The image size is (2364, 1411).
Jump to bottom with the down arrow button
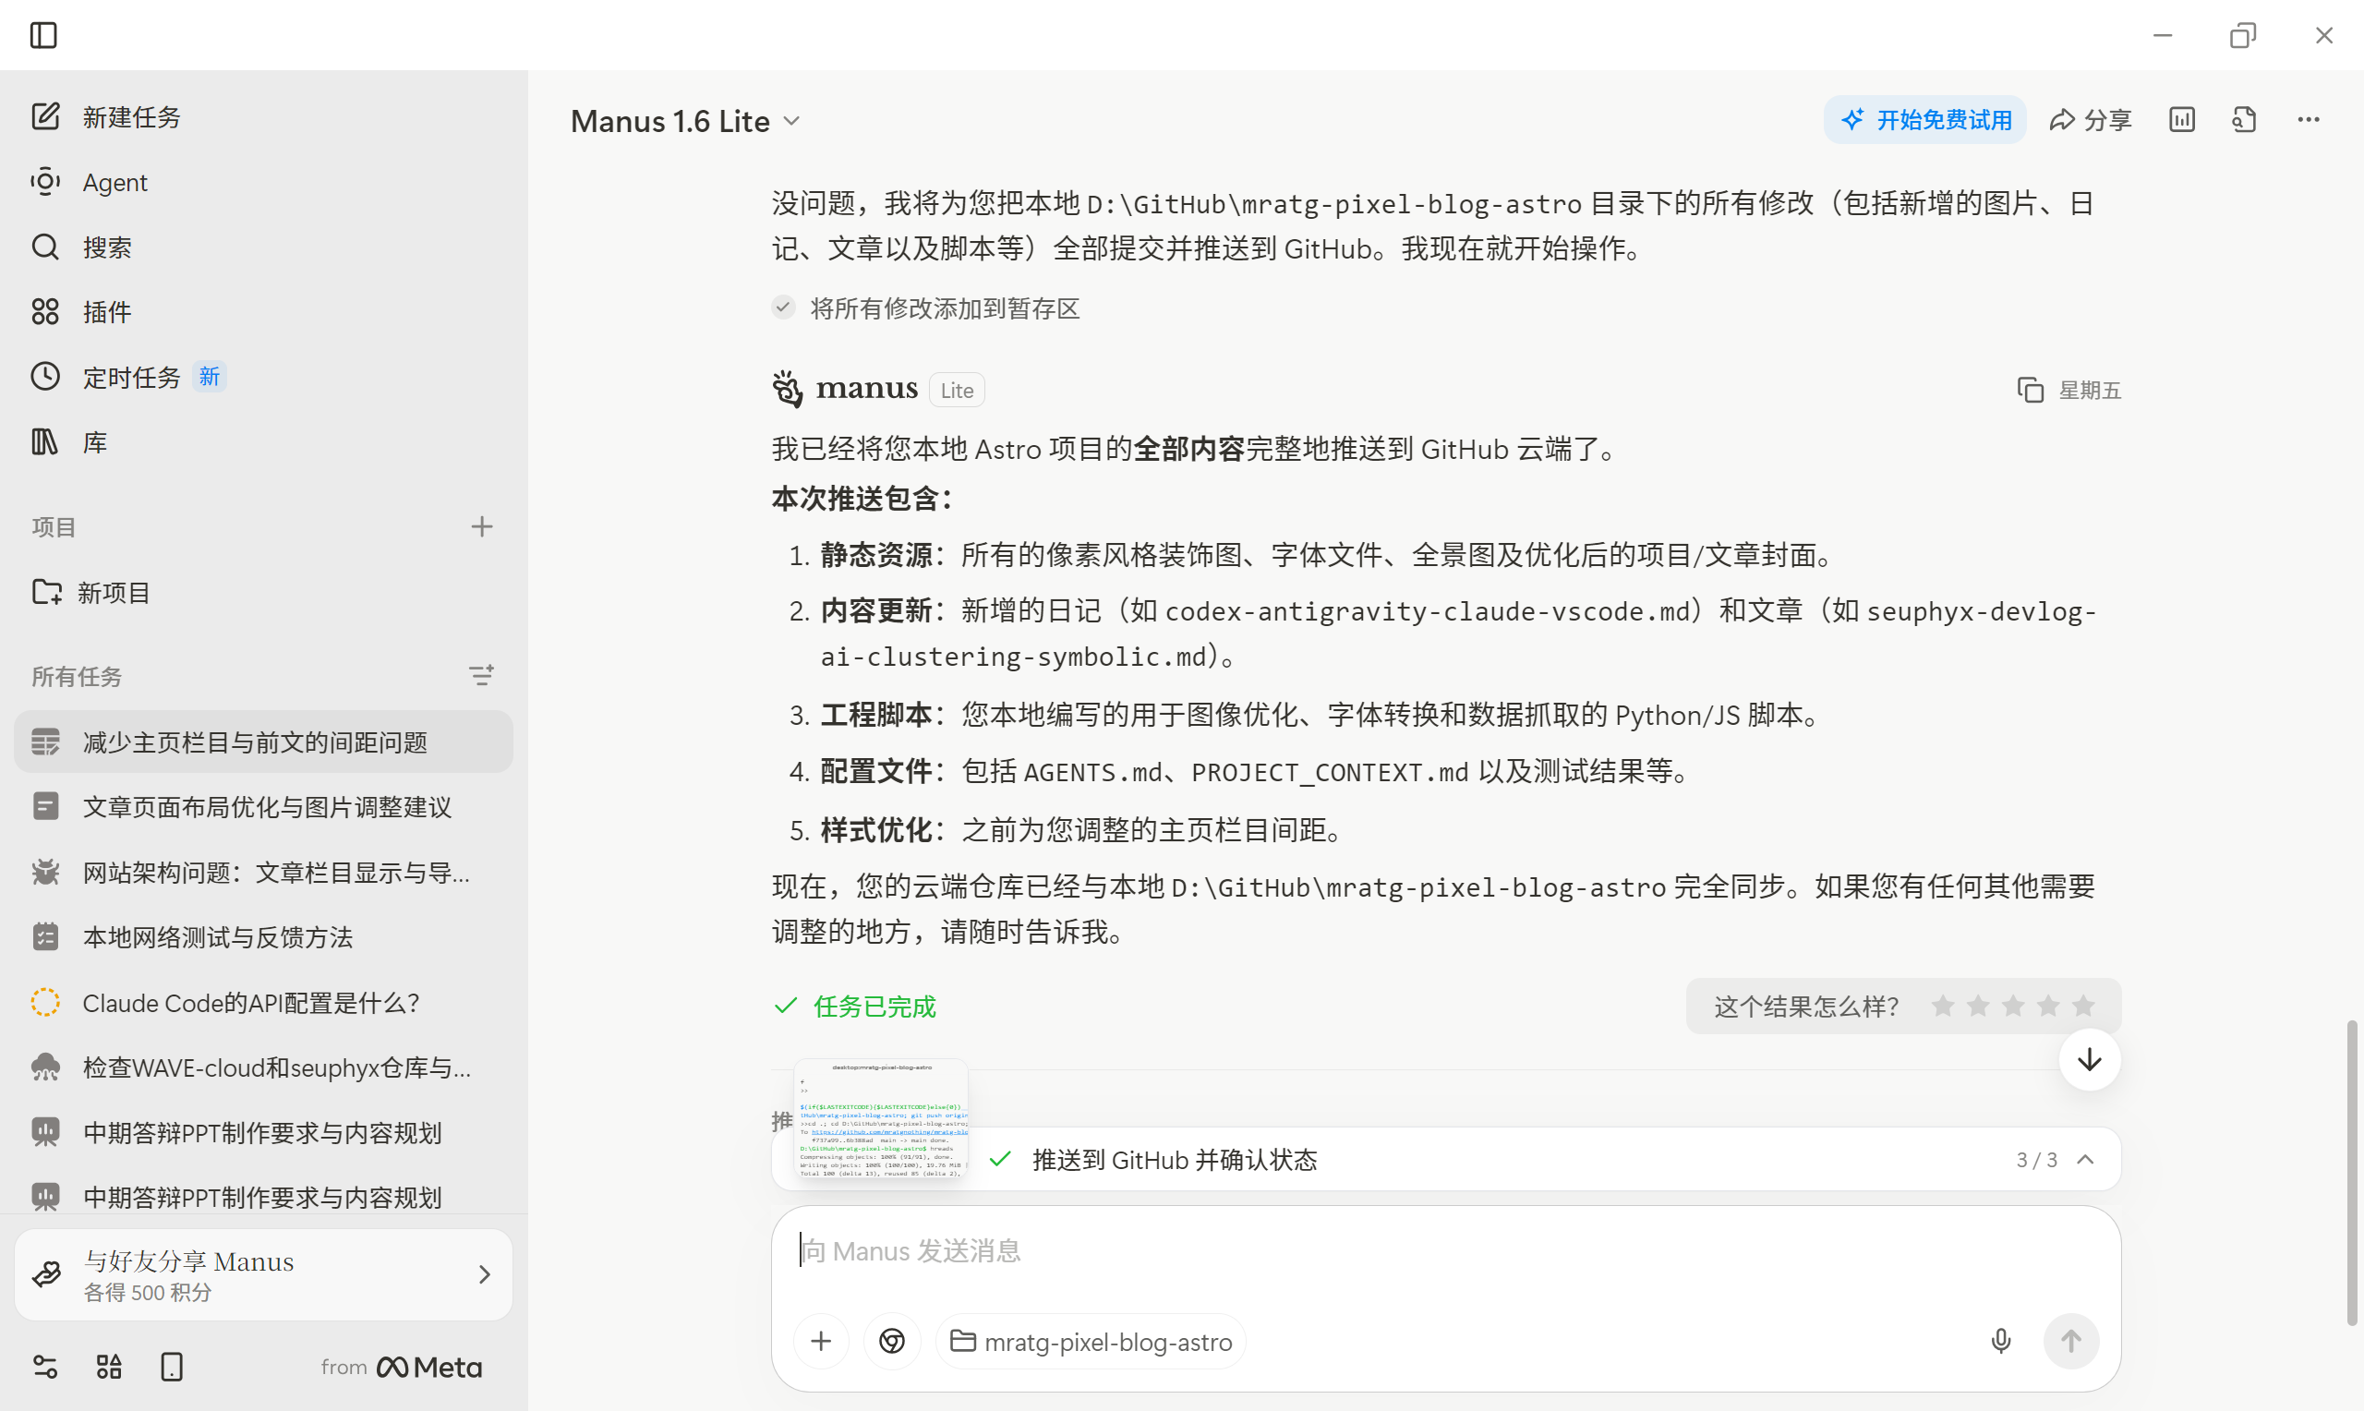pos(2090,1060)
